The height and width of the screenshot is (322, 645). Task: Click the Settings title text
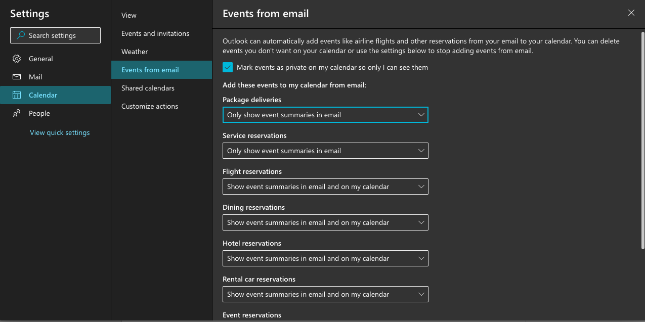(x=30, y=14)
